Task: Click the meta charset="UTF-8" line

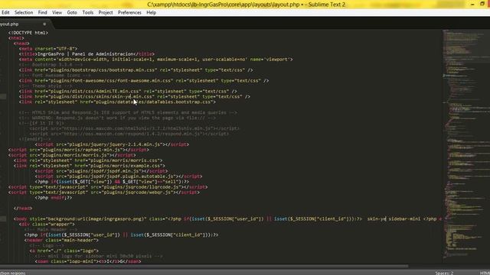Action: (x=48, y=49)
